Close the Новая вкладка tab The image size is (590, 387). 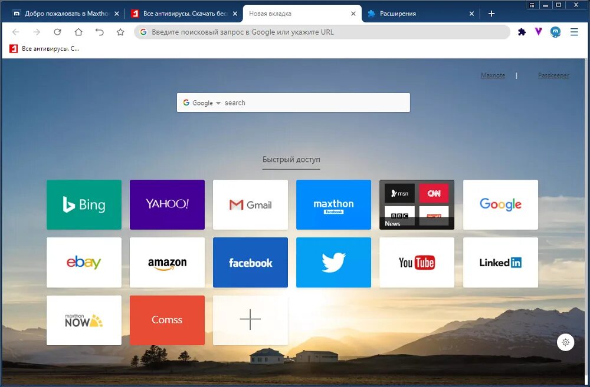(x=353, y=14)
